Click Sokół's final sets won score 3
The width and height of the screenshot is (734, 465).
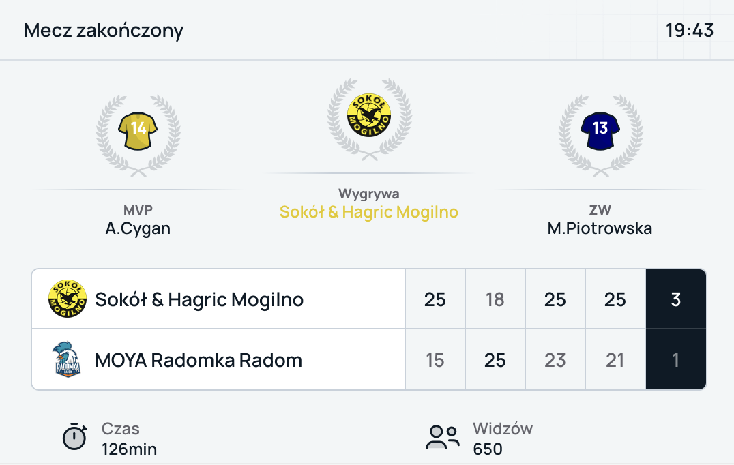pyautogui.click(x=675, y=299)
